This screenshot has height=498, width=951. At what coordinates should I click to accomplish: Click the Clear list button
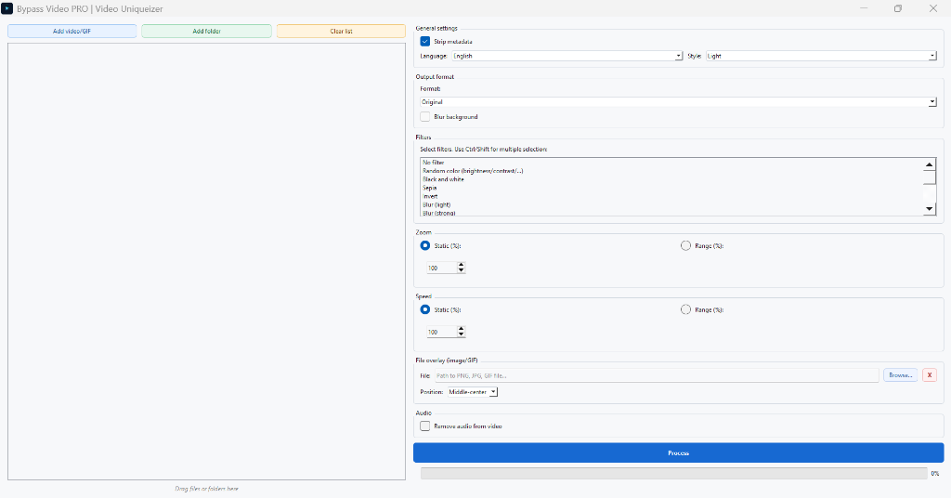coord(341,31)
